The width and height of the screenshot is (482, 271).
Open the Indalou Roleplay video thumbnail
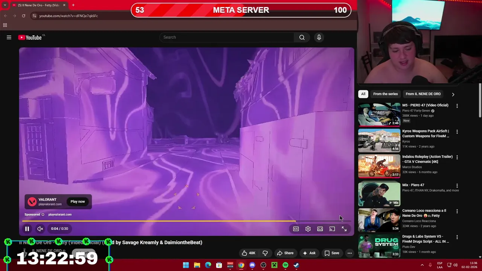click(x=379, y=166)
